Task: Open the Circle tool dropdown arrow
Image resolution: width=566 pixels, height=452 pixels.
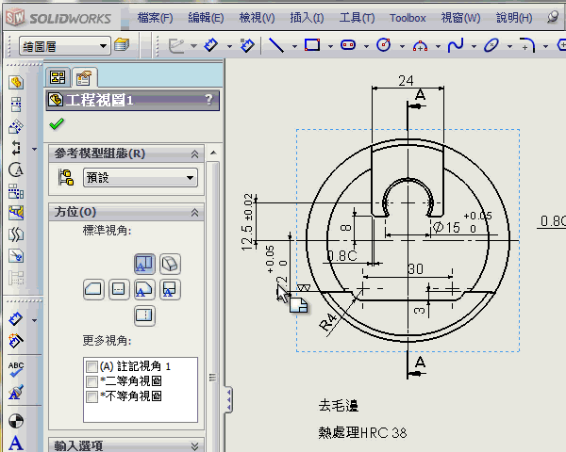Action: pyautogui.click(x=402, y=46)
